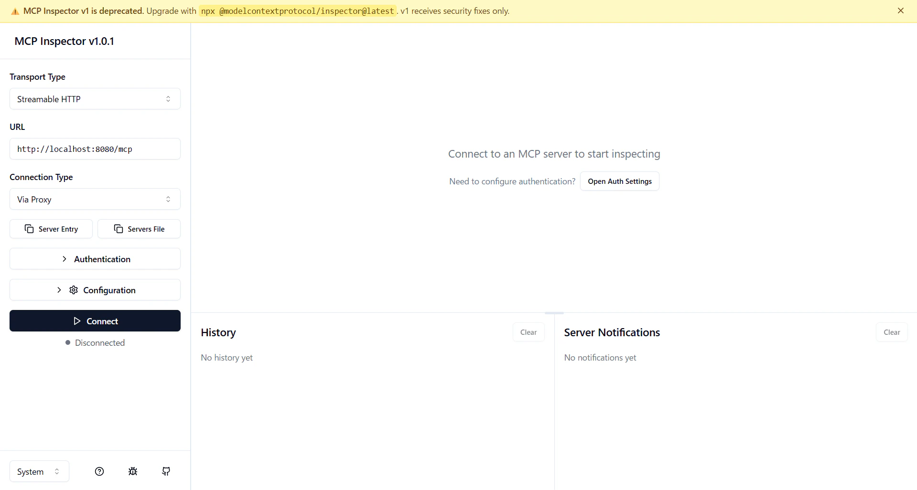This screenshot has width=917, height=490.
Task: Click the warning triangle icon in banner
Action: 15,11
